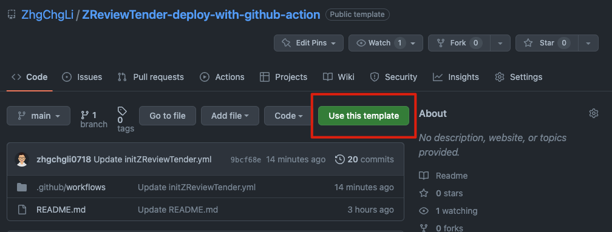Click the Go to file button
The width and height of the screenshot is (612, 232).
pyautogui.click(x=168, y=116)
